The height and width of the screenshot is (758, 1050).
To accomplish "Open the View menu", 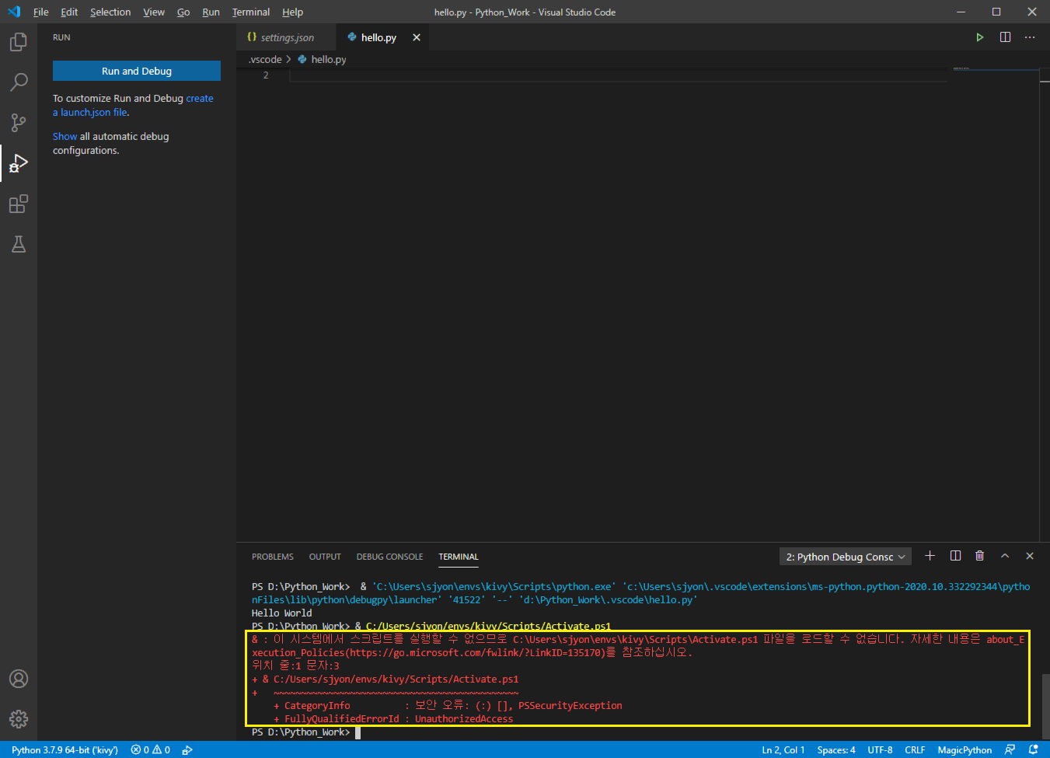I will click(154, 12).
